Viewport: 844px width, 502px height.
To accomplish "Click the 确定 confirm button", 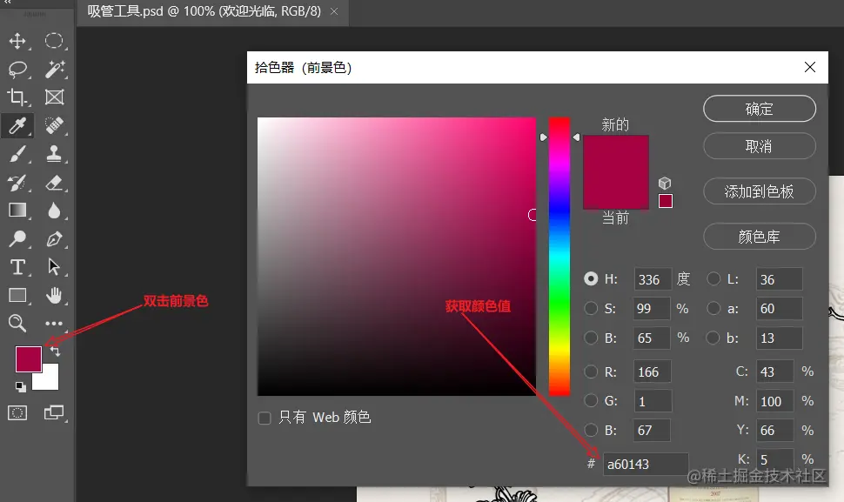I will tap(759, 108).
